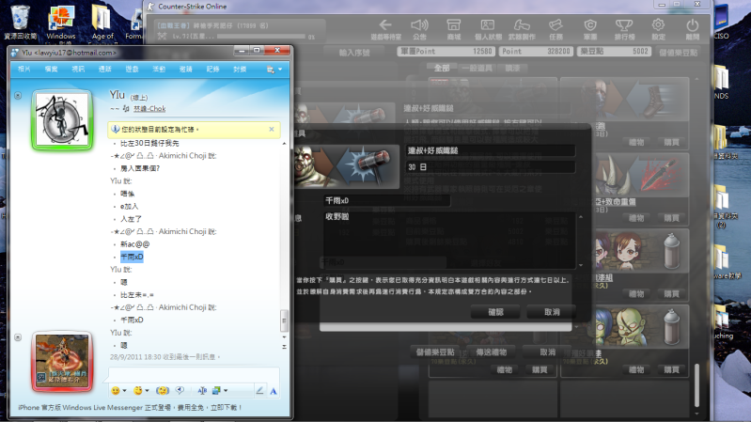Viewport: 751px width, 422px height.
Task: Click the power icon to leave (離開)
Action: pyautogui.click(x=692, y=29)
